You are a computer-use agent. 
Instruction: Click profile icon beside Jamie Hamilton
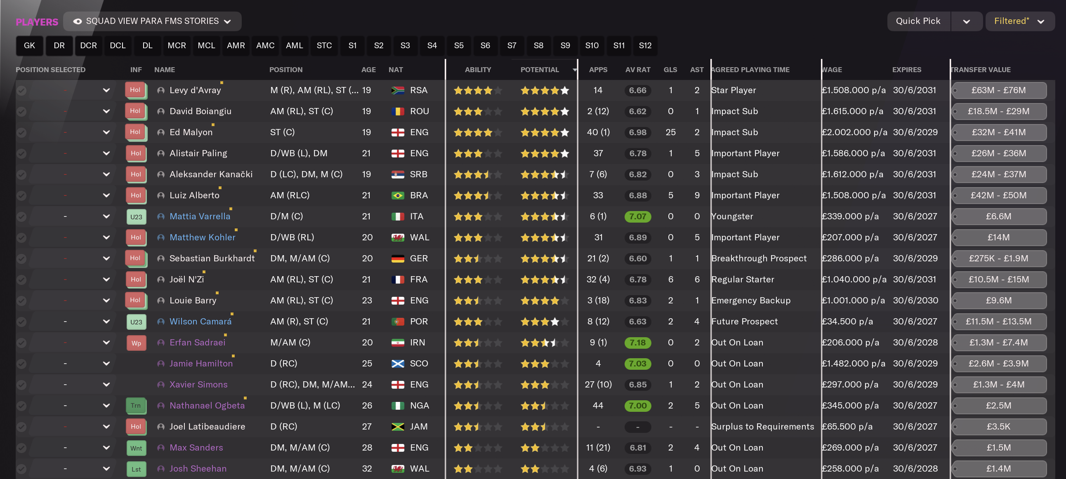tap(161, 364)
